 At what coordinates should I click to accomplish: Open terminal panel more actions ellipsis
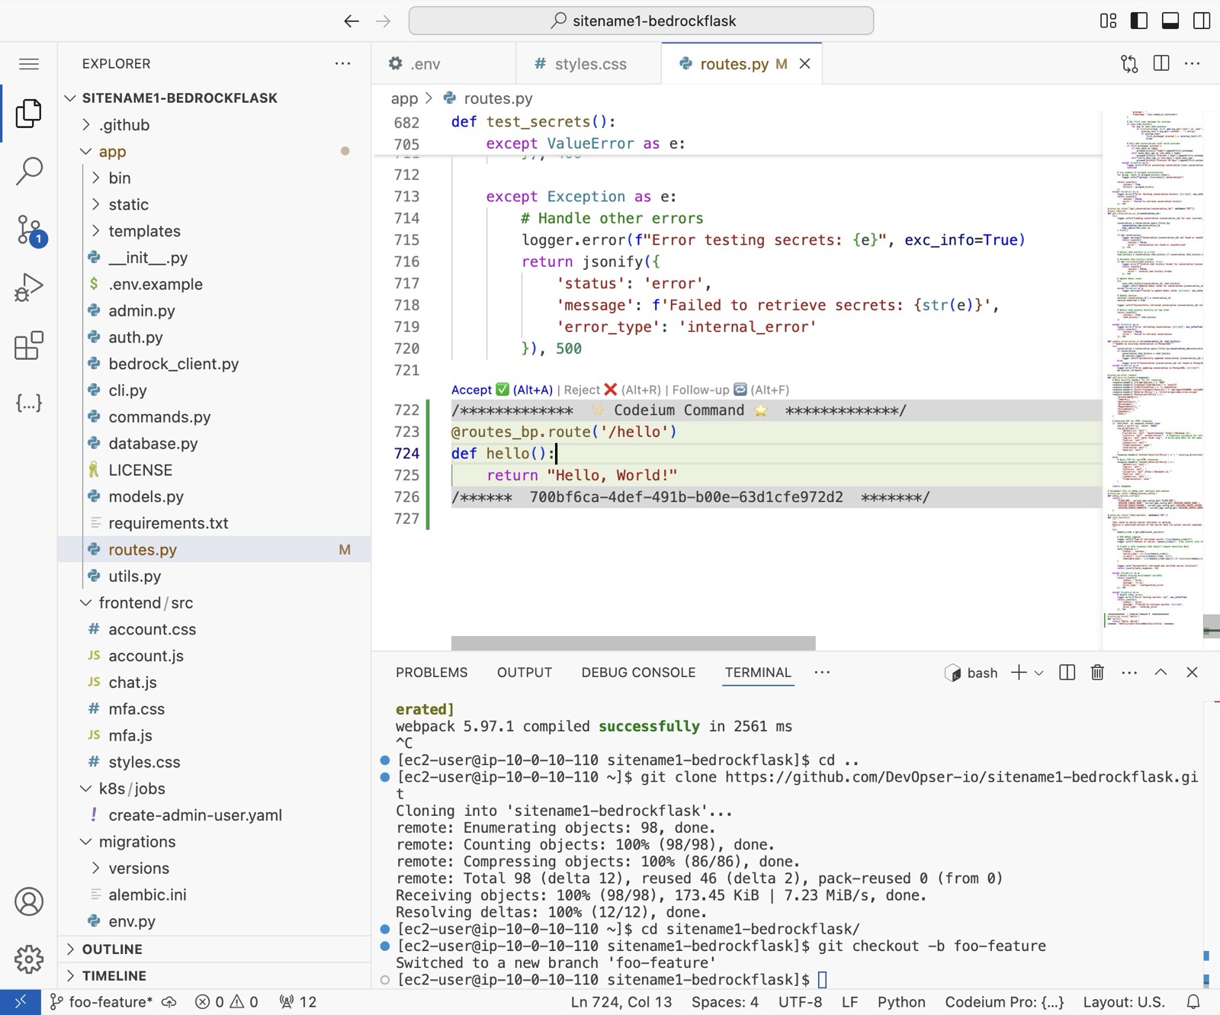(x=1129, y=672)
